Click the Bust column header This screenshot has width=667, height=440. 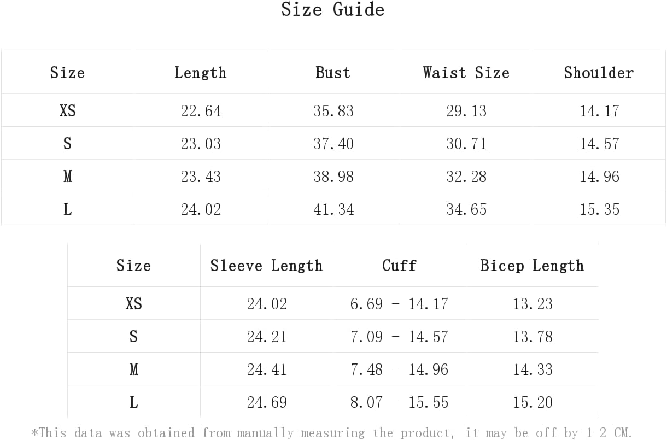tap(333, 73)
